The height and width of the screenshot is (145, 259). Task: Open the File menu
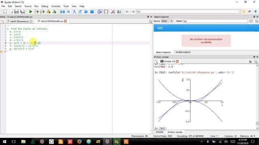pos(3,6)
